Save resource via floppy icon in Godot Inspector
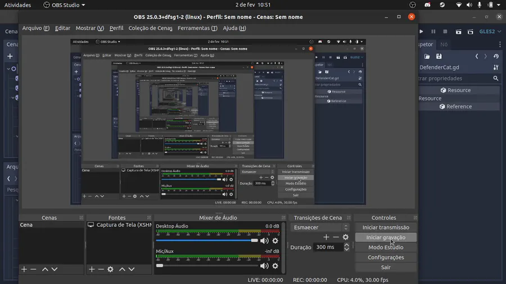 click(439, 56)
